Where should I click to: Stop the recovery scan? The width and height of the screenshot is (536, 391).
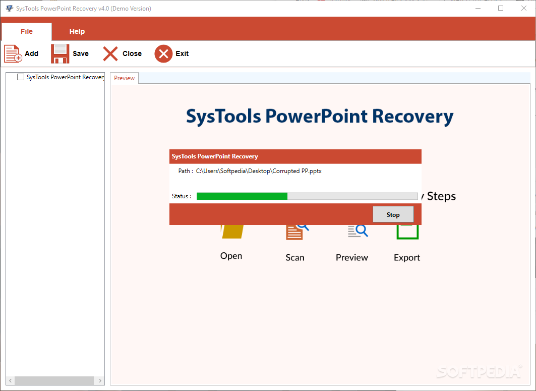[393, 214]
